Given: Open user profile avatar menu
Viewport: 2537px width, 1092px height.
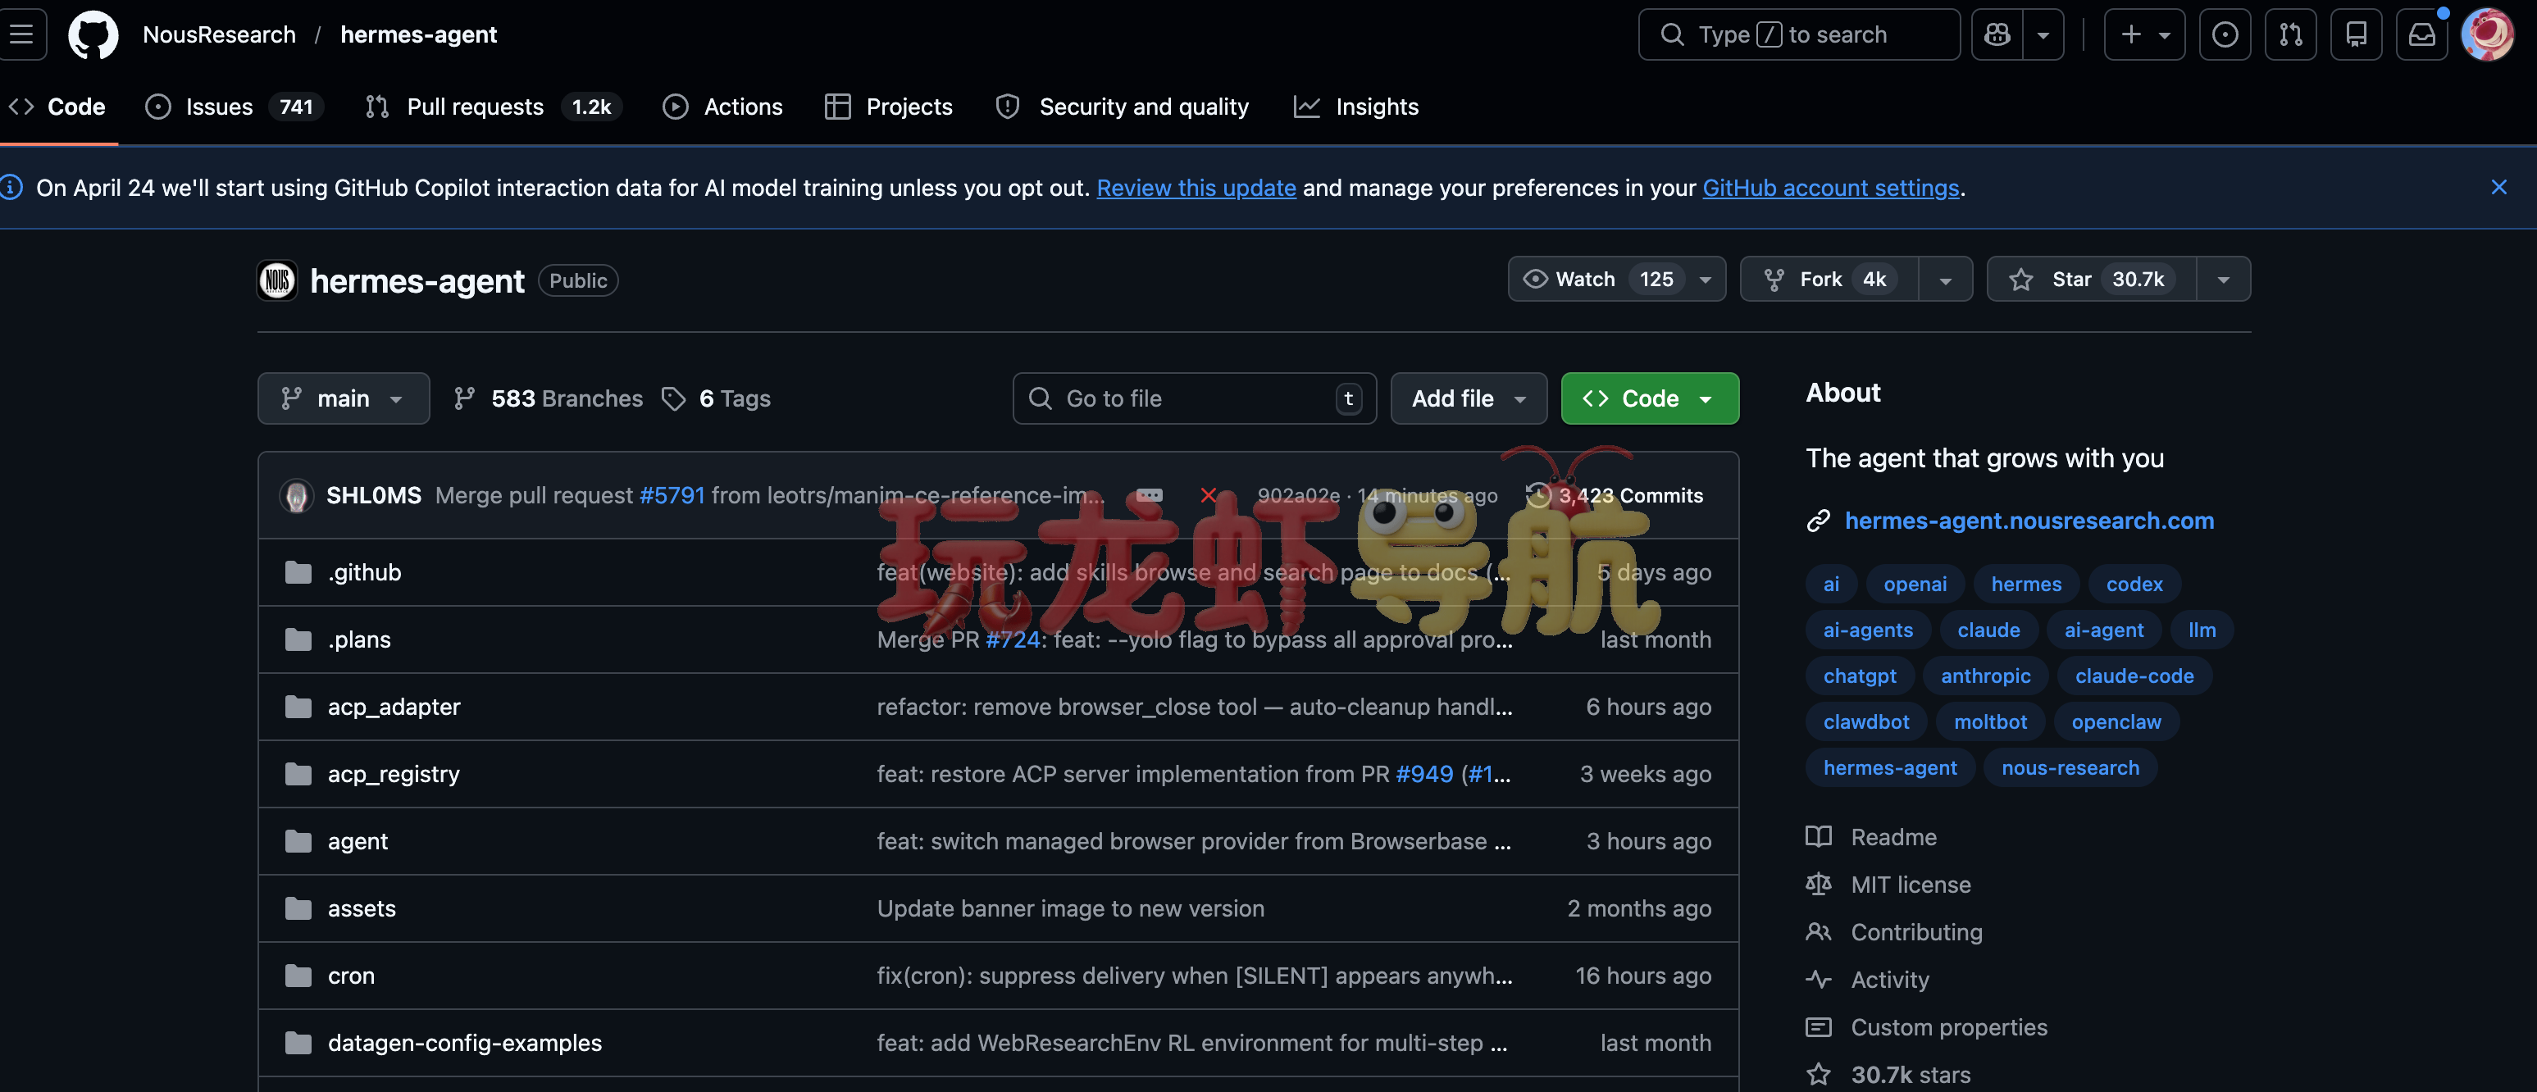Looking at the screenshot, I should (x=2487, y=34).
